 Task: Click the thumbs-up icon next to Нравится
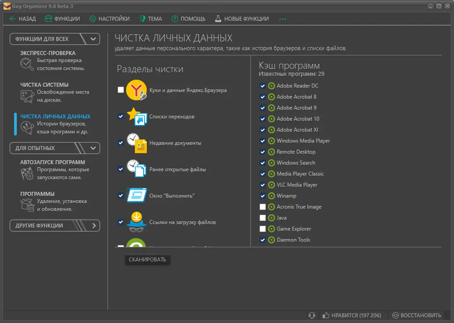[x=326, y=315]
